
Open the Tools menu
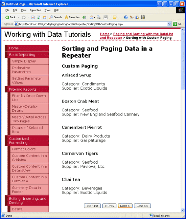pyautogui.click(x=47, y=10)
